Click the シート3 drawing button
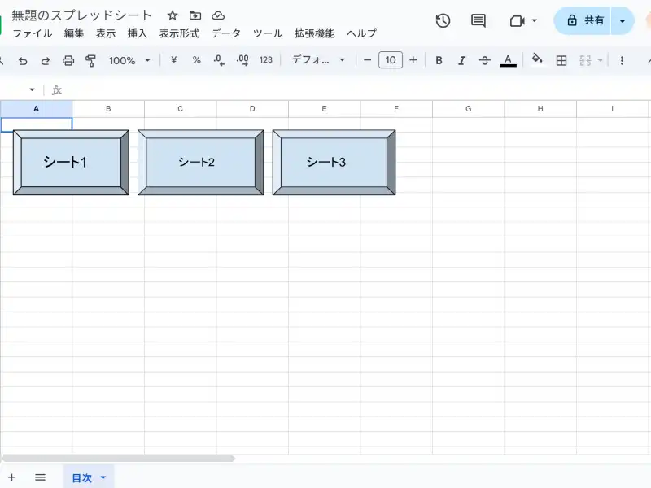The width and height of the screenshot is (651, 488). 334,162
